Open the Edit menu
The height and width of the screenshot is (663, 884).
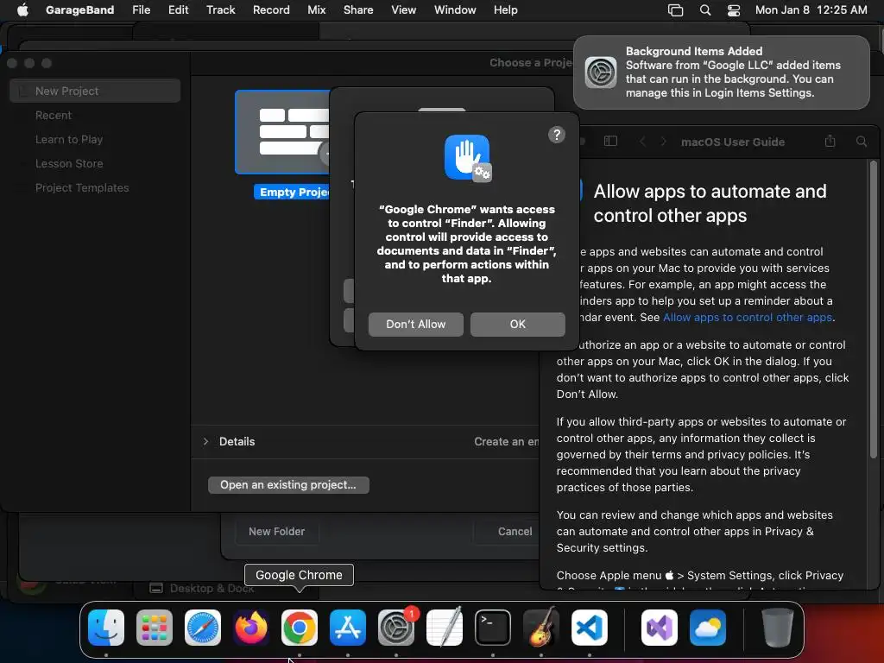point(178,10)
